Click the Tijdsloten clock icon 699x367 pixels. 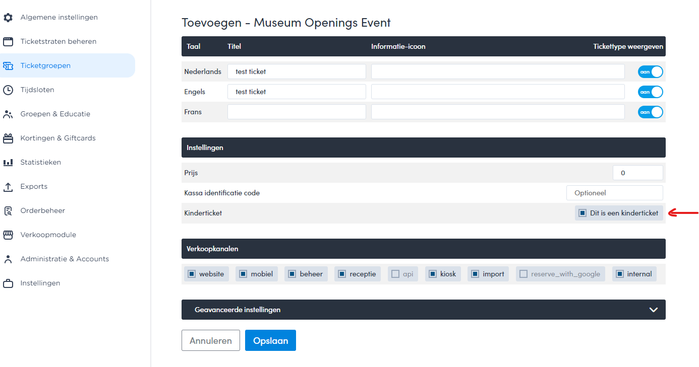click(x=8, y=90)
